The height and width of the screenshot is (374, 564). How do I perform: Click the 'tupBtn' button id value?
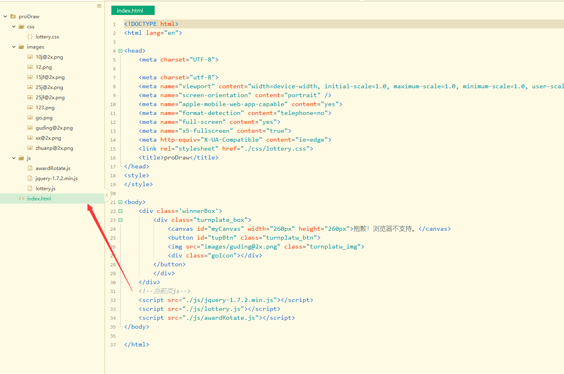[x=222, y=238]
